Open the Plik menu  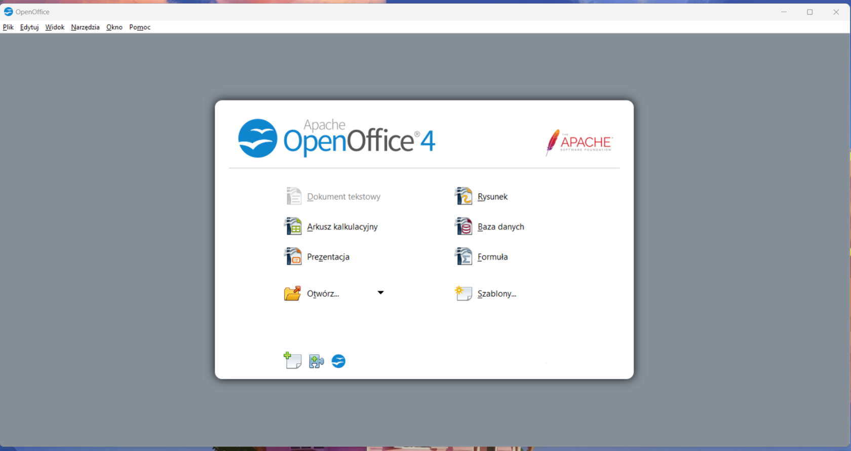(x=8, y=27)
